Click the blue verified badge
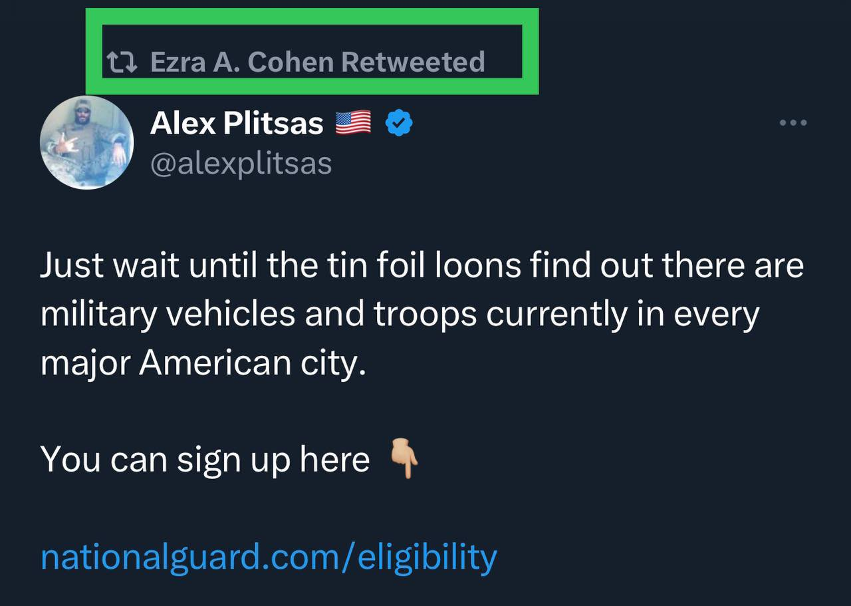This screenshot has height=606, width=851. tap(399, 123)
